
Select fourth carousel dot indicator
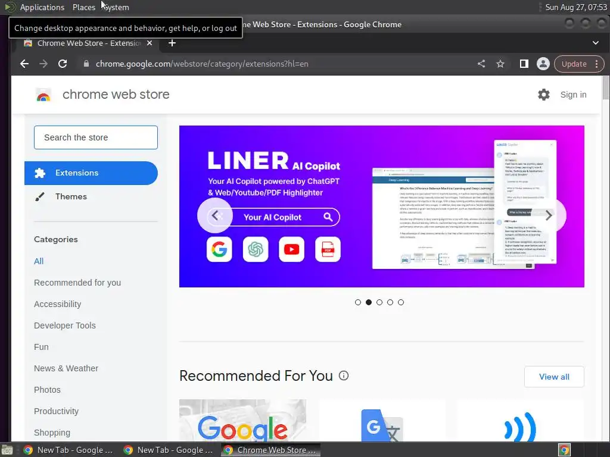[x=390, y=302]
